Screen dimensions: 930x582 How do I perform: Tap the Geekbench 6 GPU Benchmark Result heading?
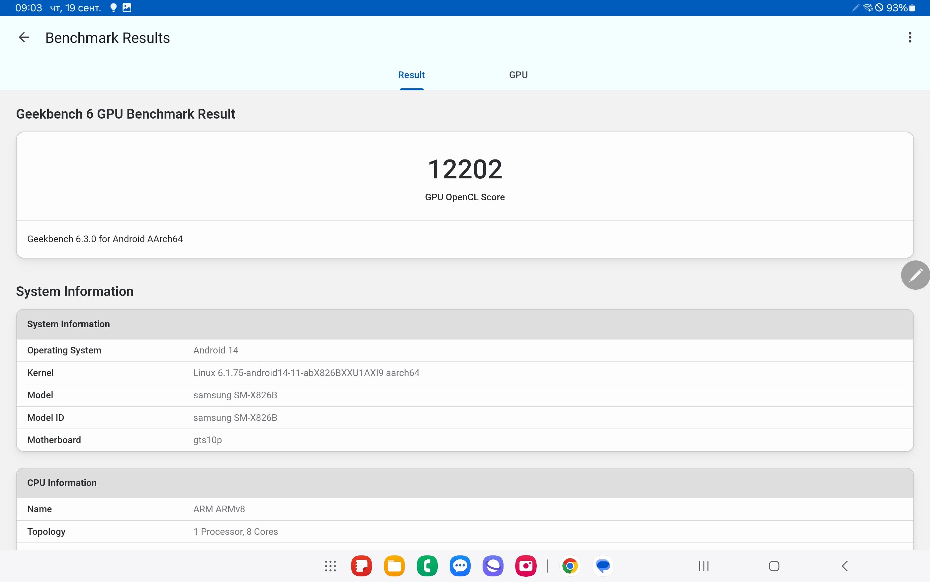(x=126, y=114)
